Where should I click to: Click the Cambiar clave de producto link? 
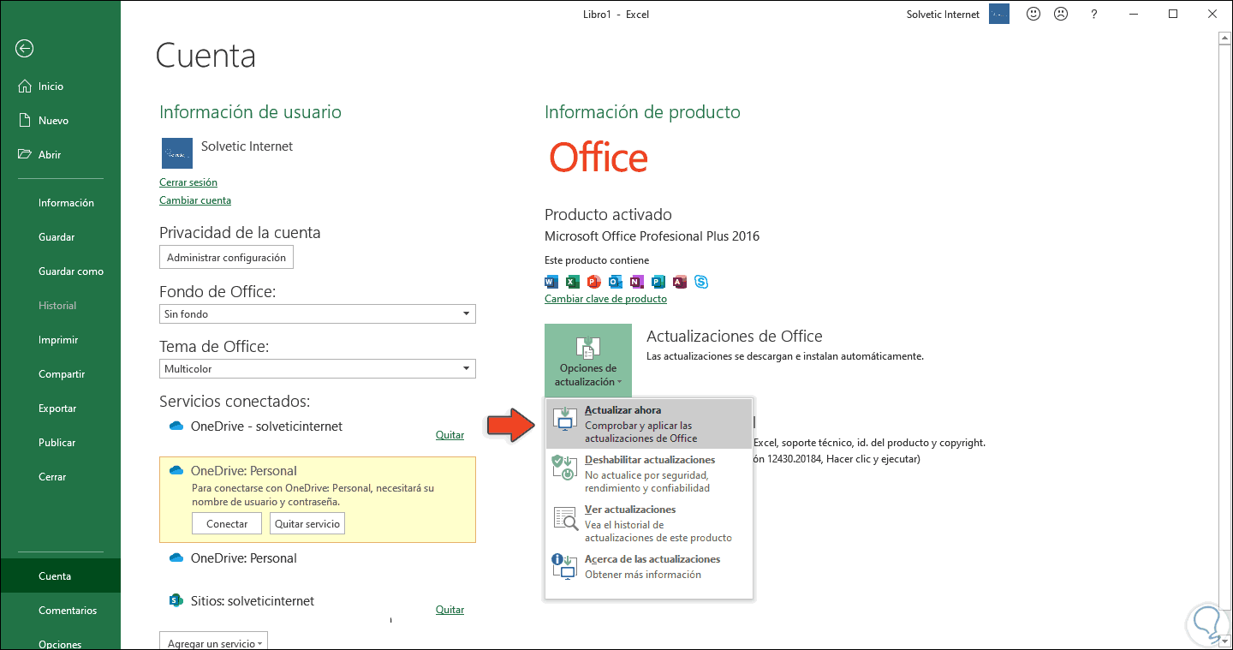pos(605,299)
